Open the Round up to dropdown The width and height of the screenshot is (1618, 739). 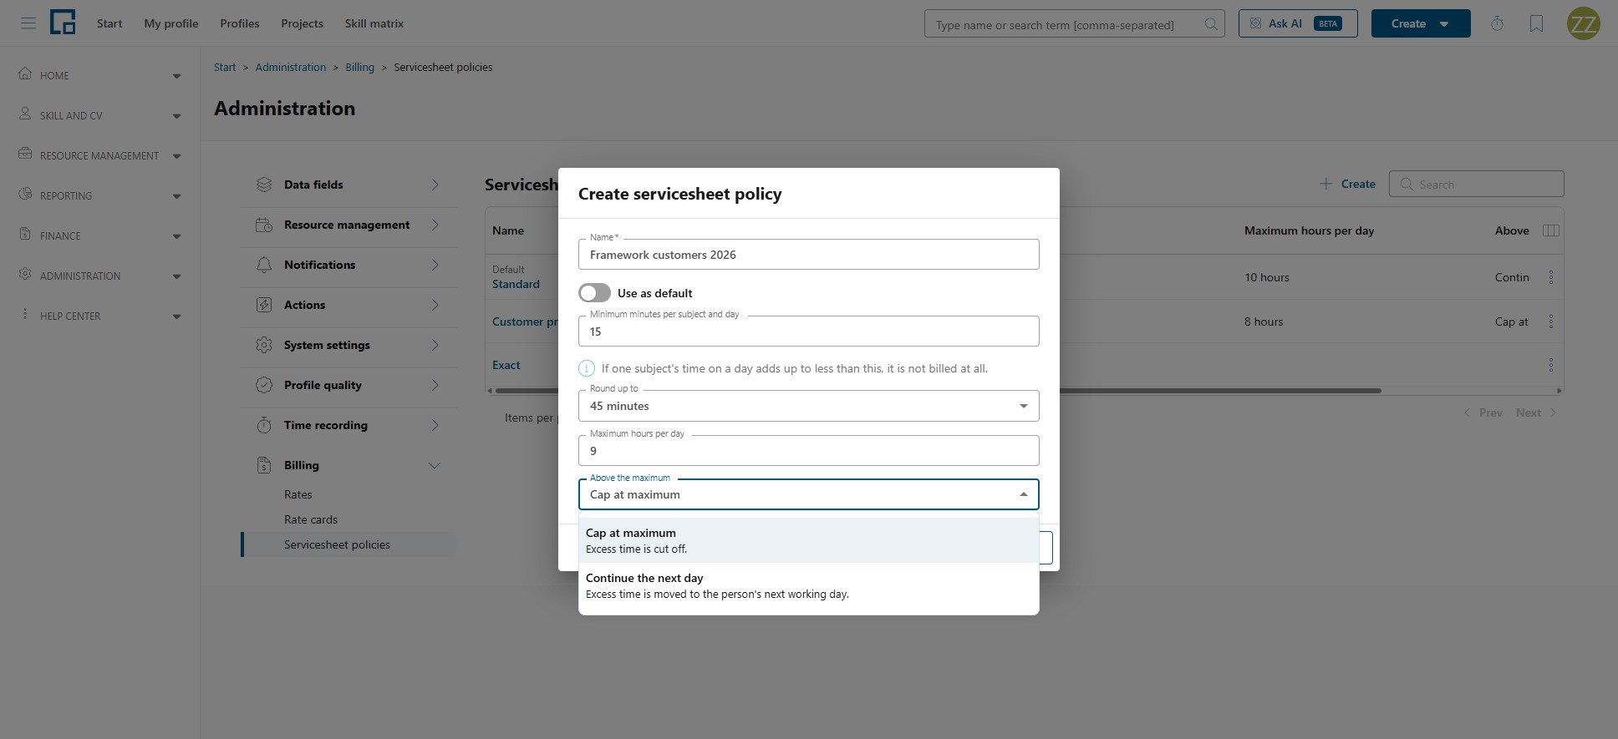click(x=809, y=406)
